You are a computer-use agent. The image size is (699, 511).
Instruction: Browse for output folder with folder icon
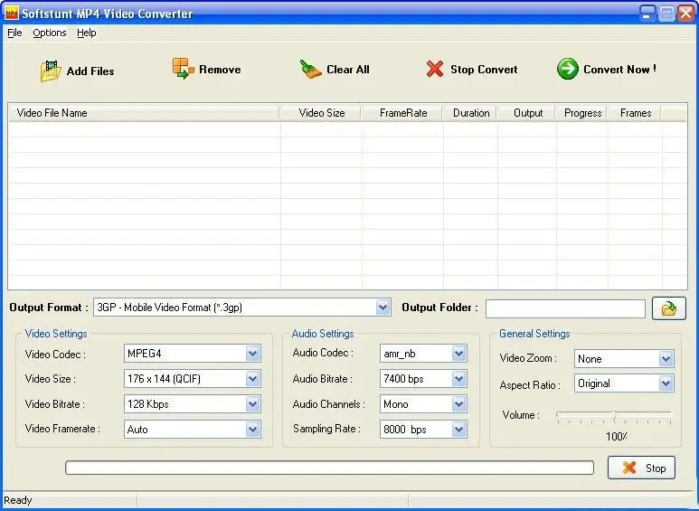coord(668,308)
